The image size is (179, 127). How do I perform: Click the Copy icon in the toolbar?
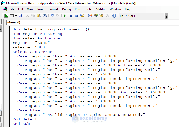pos(33,15)
